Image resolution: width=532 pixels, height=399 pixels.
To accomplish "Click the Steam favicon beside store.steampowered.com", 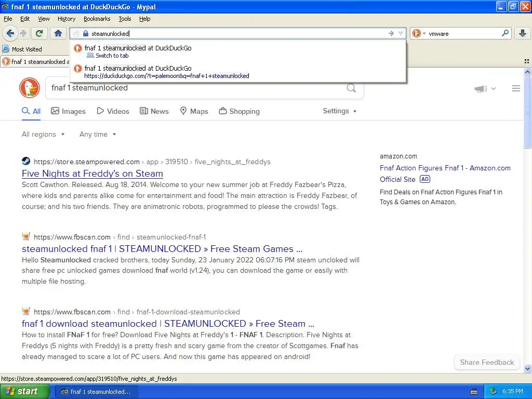I will [x=26, y=161].
